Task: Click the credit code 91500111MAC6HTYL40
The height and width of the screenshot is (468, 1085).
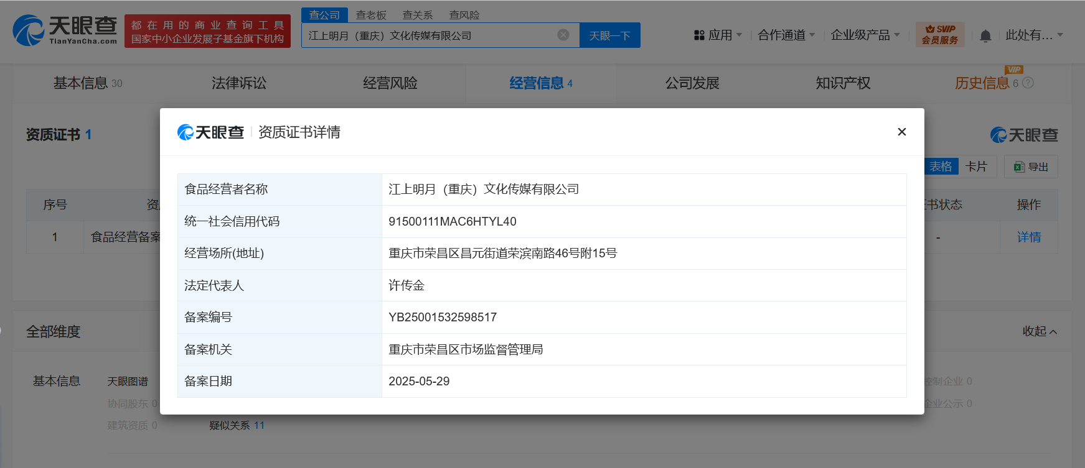Action: [x=453, y=221]
